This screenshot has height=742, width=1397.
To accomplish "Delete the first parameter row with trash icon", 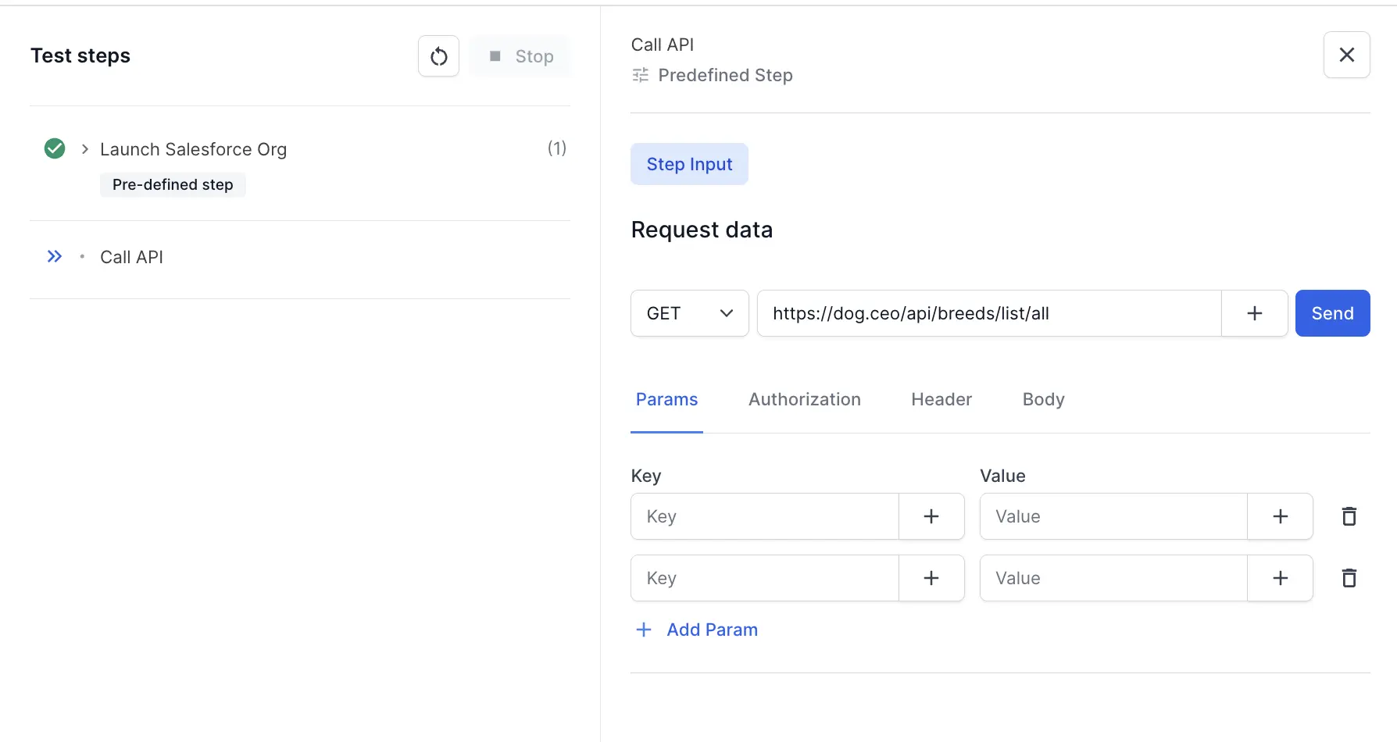I will click(x=1349, y=516).
